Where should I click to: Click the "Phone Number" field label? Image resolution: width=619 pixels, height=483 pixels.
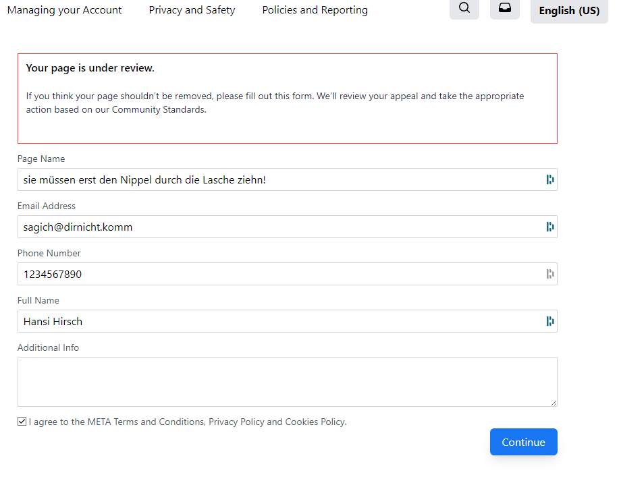[49, 254]
